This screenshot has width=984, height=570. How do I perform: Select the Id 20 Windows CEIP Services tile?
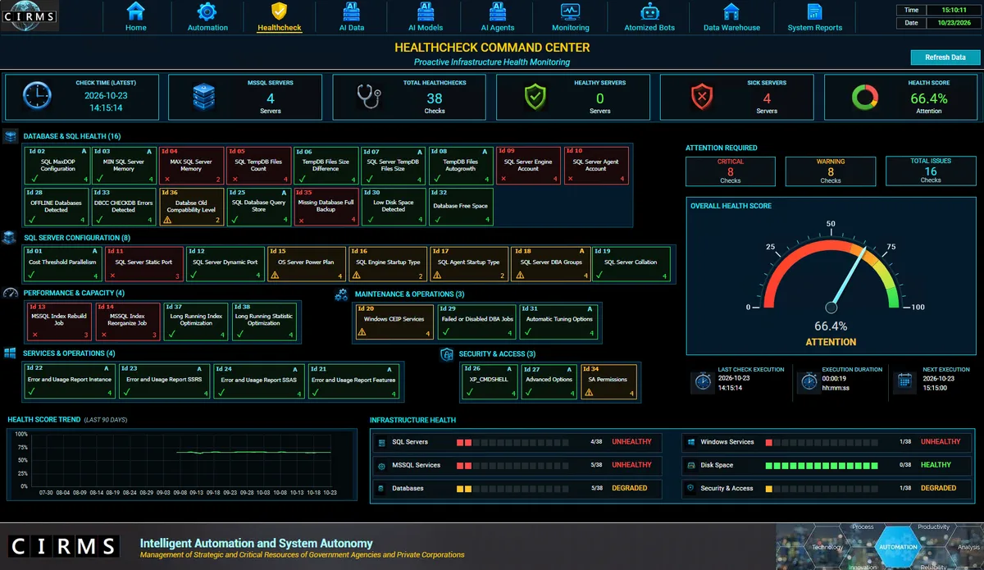point(394,321)
